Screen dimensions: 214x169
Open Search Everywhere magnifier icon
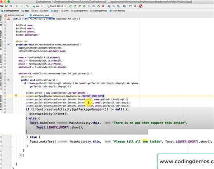[135, 6]
